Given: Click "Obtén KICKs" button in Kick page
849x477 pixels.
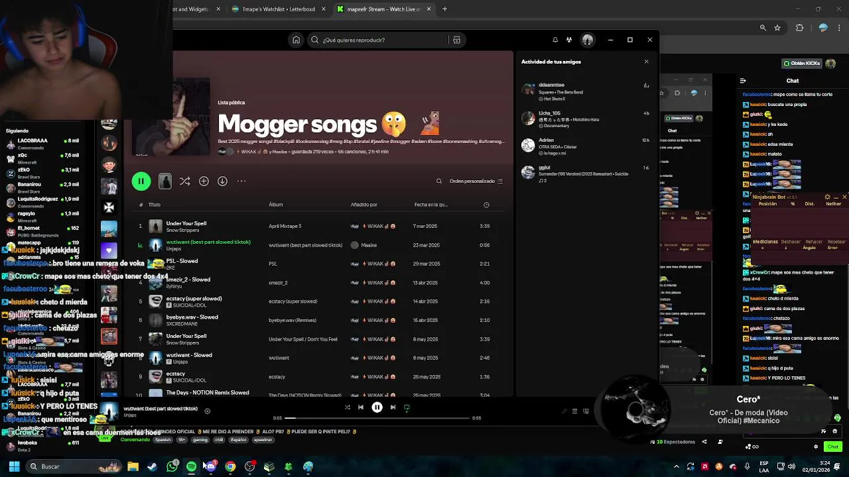Looking at the screenshot, I should pos(802,63).
